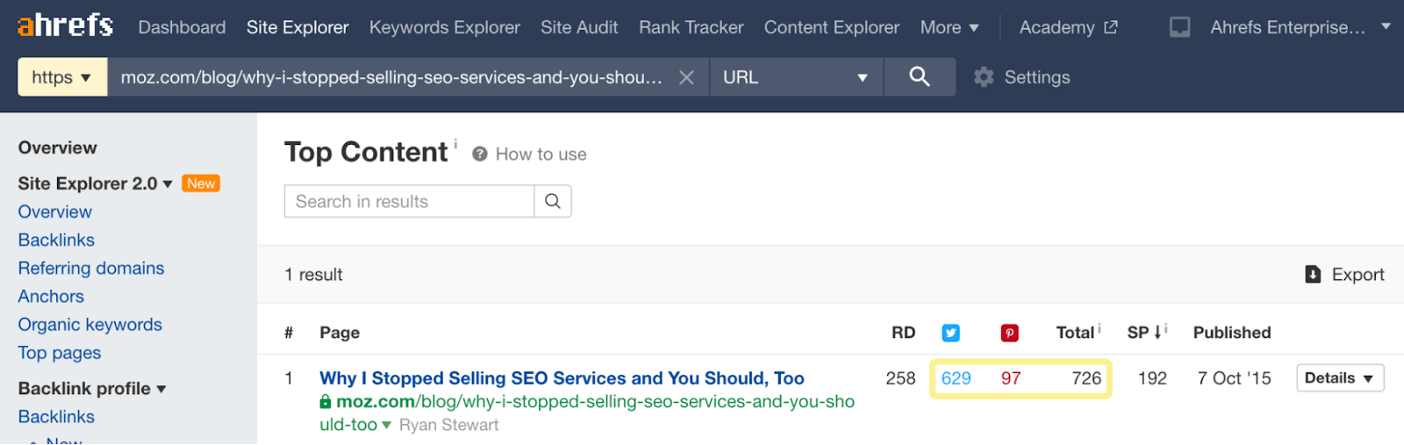Open the https protocol dropdown

pos(62,77)
